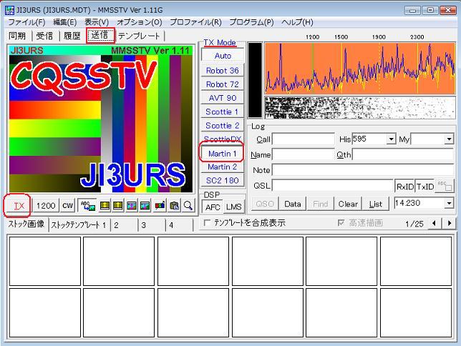Select ストック画像 tab
The image size is (461, 346).
point(26,224)
